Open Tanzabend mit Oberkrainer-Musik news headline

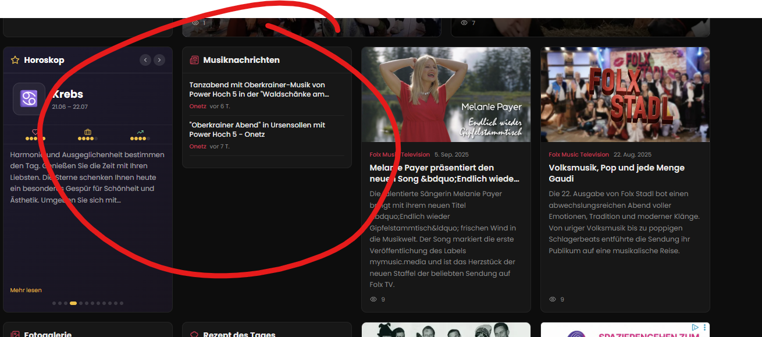(x=259, y=90)
